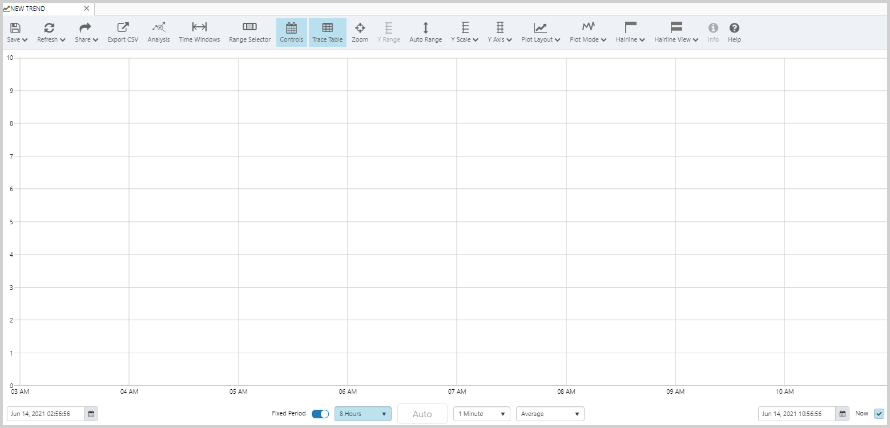Open the Save menu
Image resolution: width=890 pixels, height=428 pixels.
(17, 32)
